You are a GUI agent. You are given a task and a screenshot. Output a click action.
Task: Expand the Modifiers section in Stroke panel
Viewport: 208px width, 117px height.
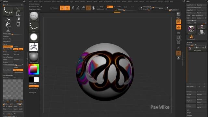coord(6,36)
